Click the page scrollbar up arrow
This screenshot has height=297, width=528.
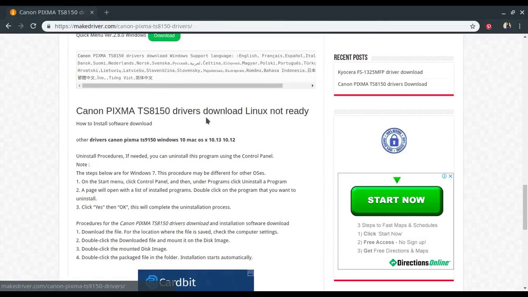(525, 38)
